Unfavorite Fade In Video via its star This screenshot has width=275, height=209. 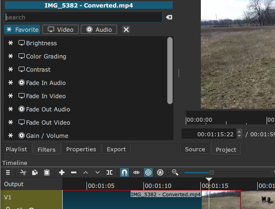coord(11,96)
